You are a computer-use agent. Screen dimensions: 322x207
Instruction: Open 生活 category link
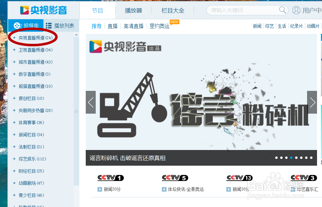click(282, 26)
